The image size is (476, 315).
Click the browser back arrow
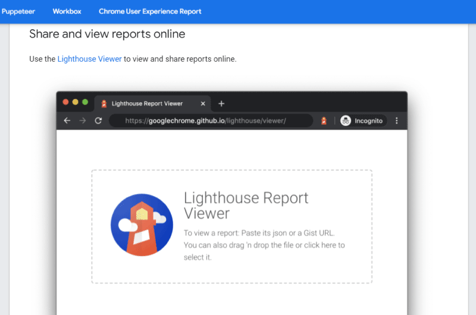pos(67,121)
